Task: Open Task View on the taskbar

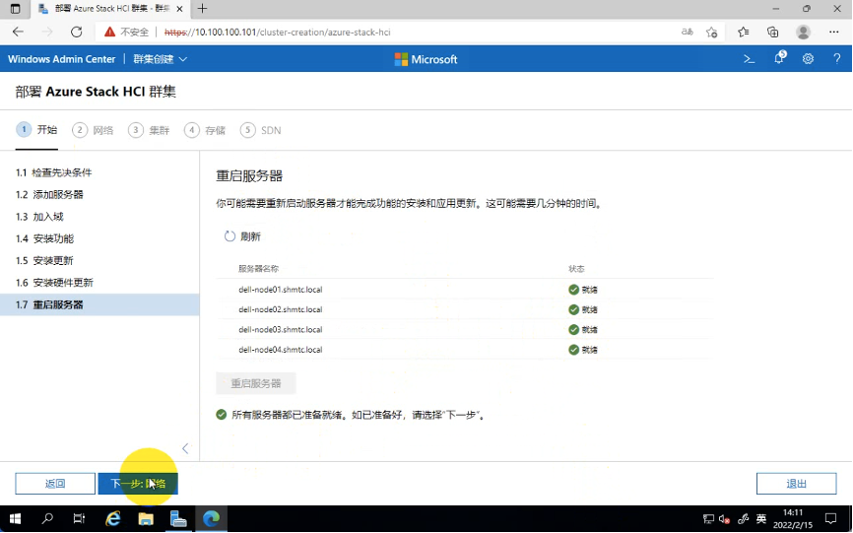Action: [x=80, y=519]
